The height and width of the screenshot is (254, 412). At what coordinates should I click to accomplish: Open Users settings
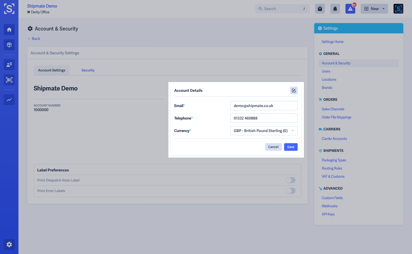tap(326, 71)
